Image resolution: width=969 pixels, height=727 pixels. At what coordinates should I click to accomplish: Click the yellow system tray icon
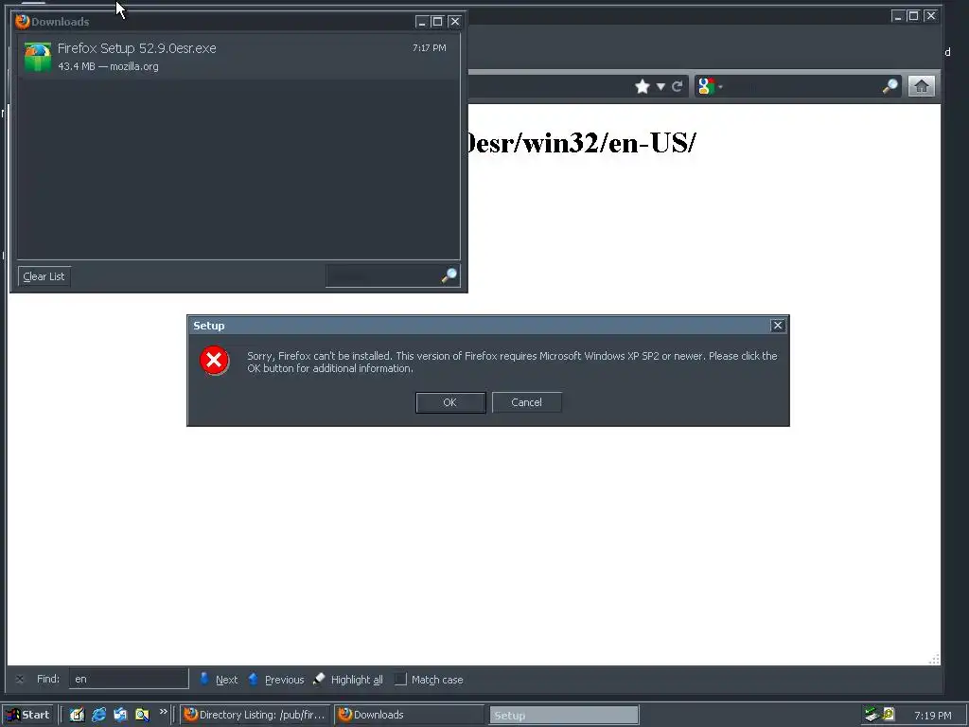888,714
